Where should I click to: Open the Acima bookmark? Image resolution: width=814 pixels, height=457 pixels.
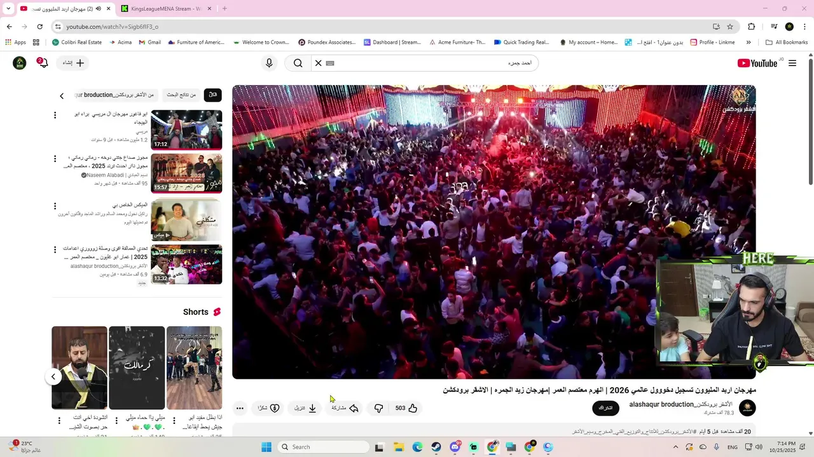pyautogui.click(x=120, y=43)
